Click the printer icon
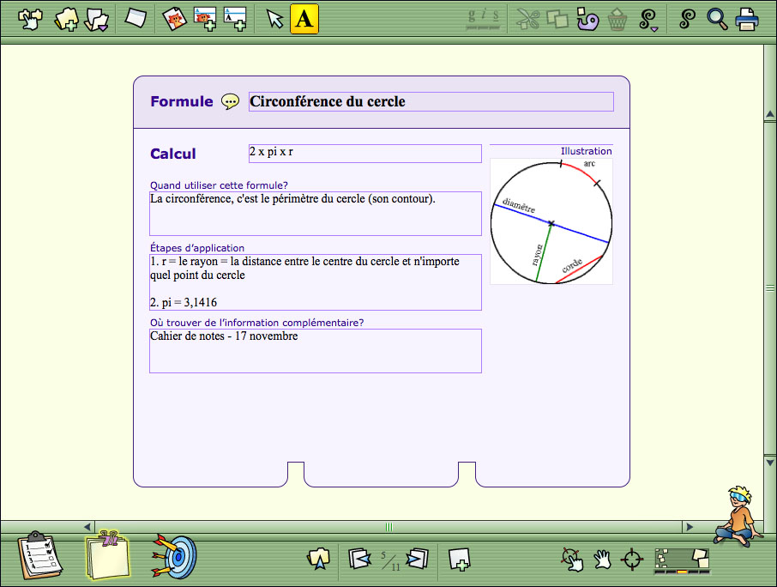 pyautogui.click(x=747, y=20)
